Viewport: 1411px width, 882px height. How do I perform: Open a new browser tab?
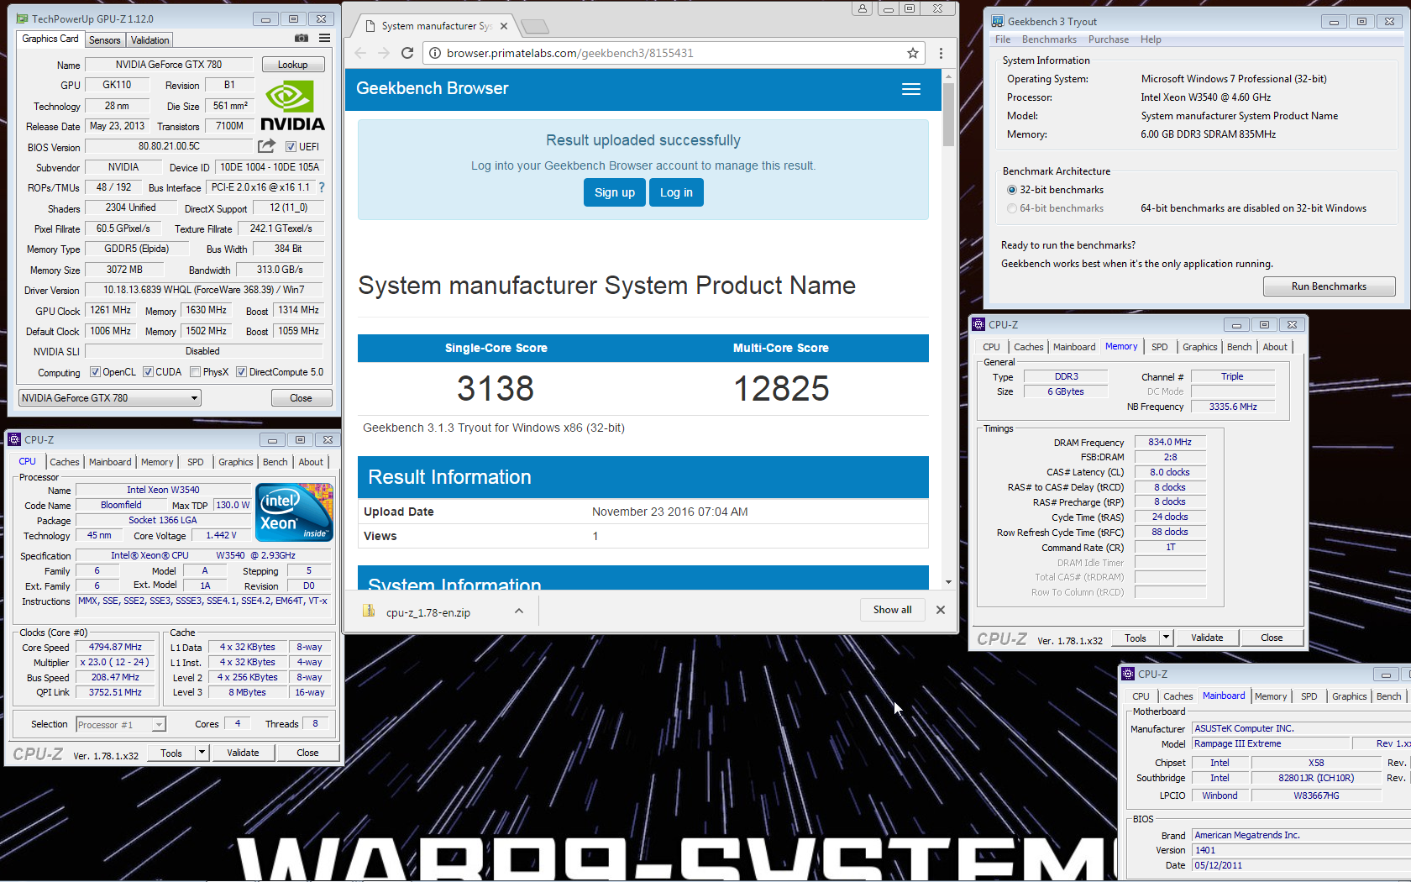click(x=535, y=27)
